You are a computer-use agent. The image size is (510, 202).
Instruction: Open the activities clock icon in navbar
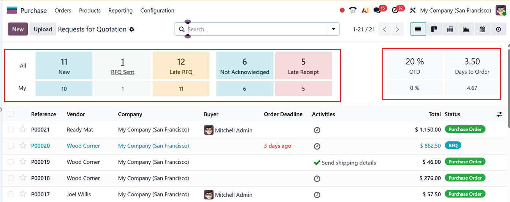click(395, 11)
